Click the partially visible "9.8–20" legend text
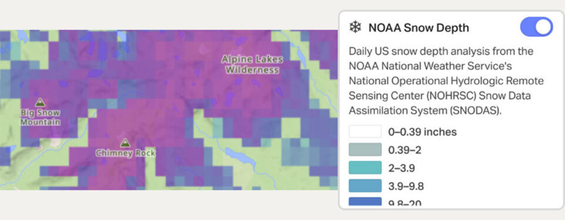 405,203
